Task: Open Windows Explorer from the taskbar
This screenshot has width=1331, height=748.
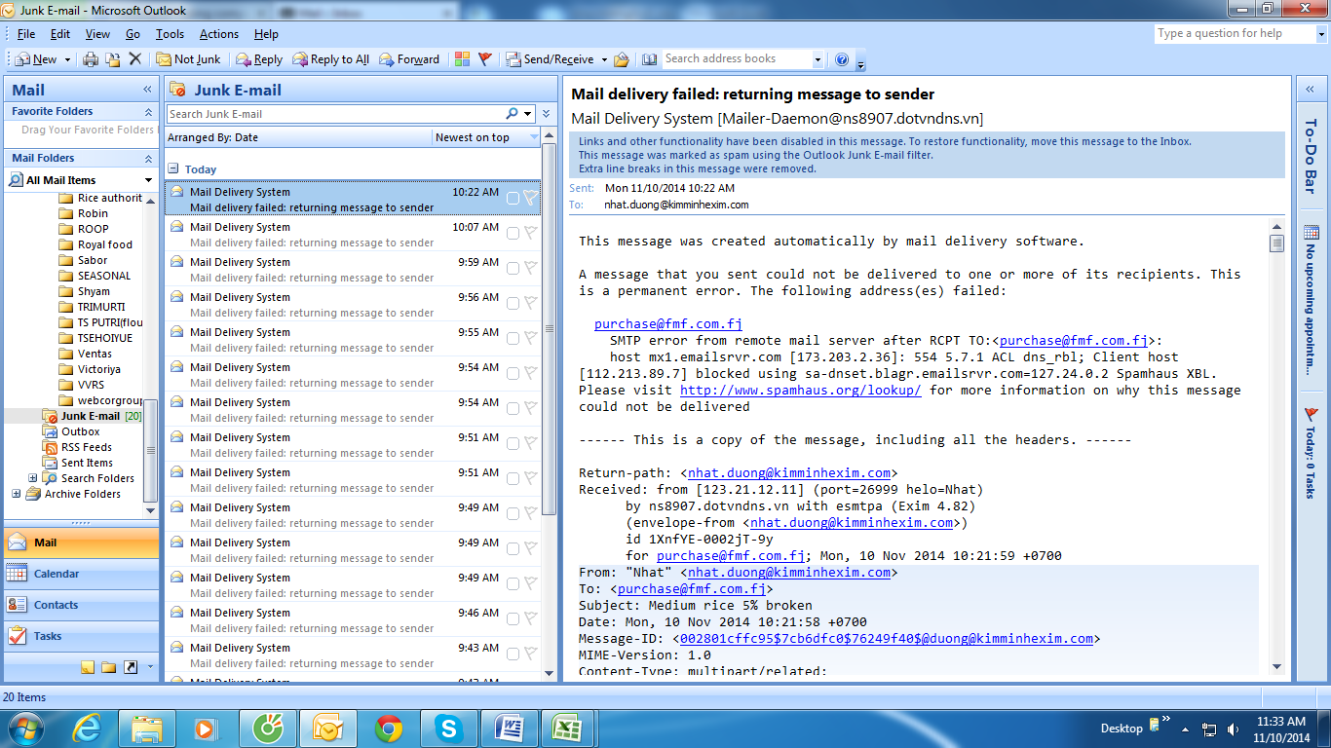Action: tap(147, 728)
